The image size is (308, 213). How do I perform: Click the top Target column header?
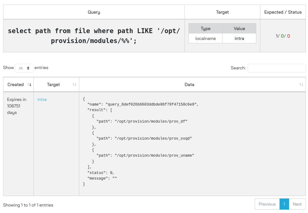[222, 12]
